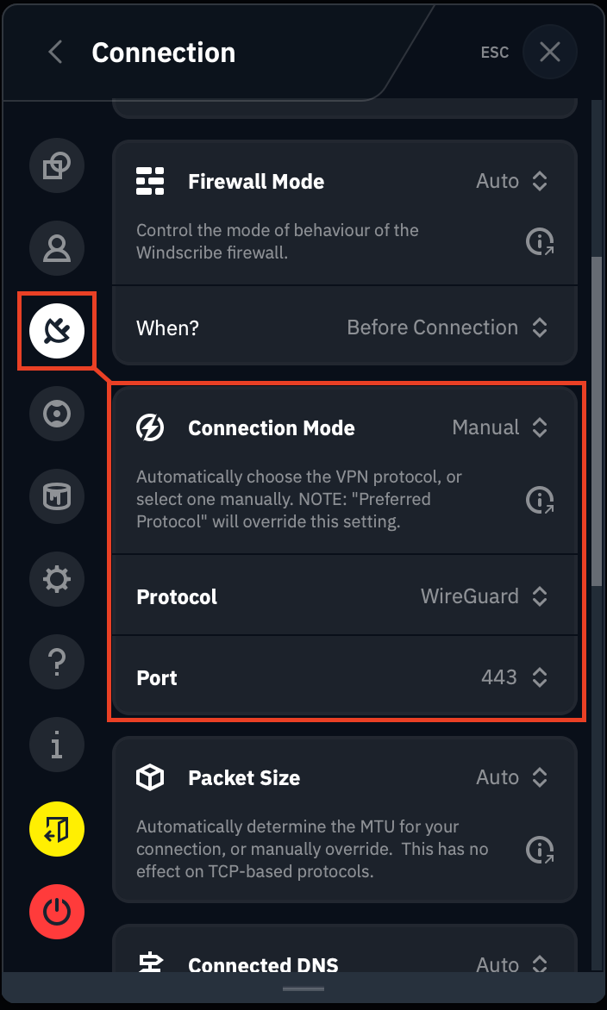
Task: Switch Packet Size from Auto
Action: coord(512,777)
